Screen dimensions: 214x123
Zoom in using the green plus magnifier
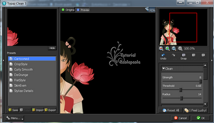point(168,49)
